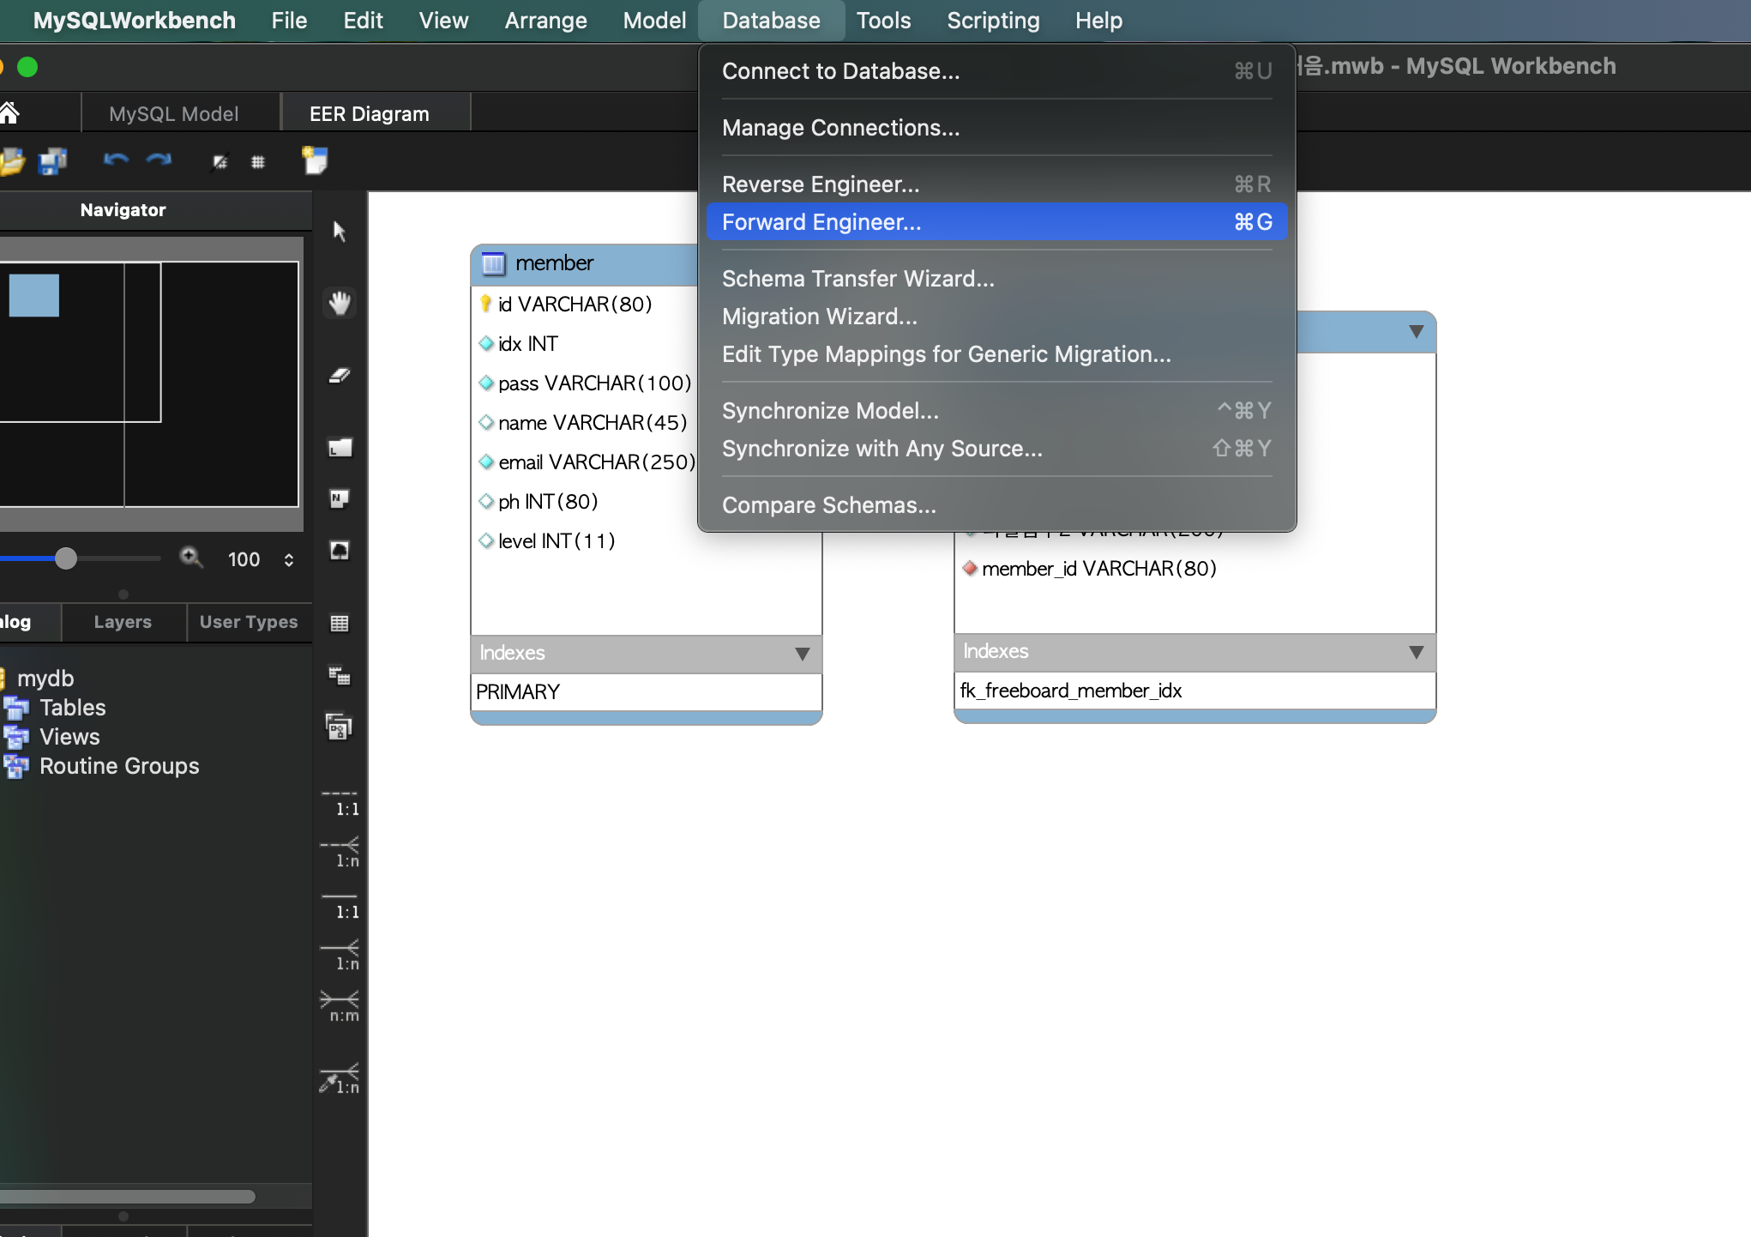Screen dimensions: 1751x1237
Task: Click Reverse Engineer menu entry
Action: click(x=820, y=184)
